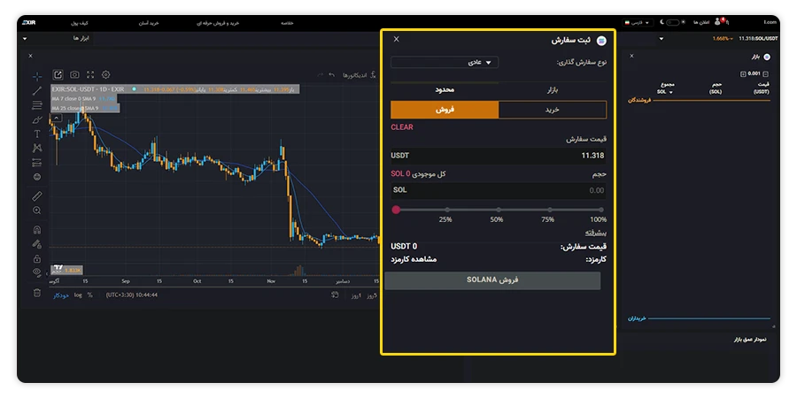Open Pro Trade (خرید و فروش حرفه ای)
The height and width of the screenshot is (398, 797).
point(218,23)
